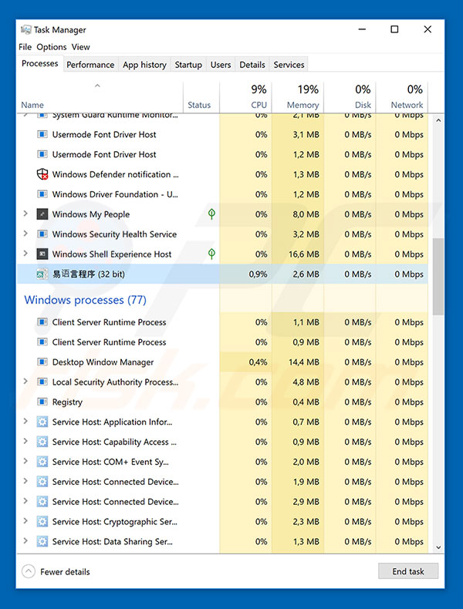463x609 pixels.
Task: Click the Windows processes (77) group header
Action: [x=85, y=300]
